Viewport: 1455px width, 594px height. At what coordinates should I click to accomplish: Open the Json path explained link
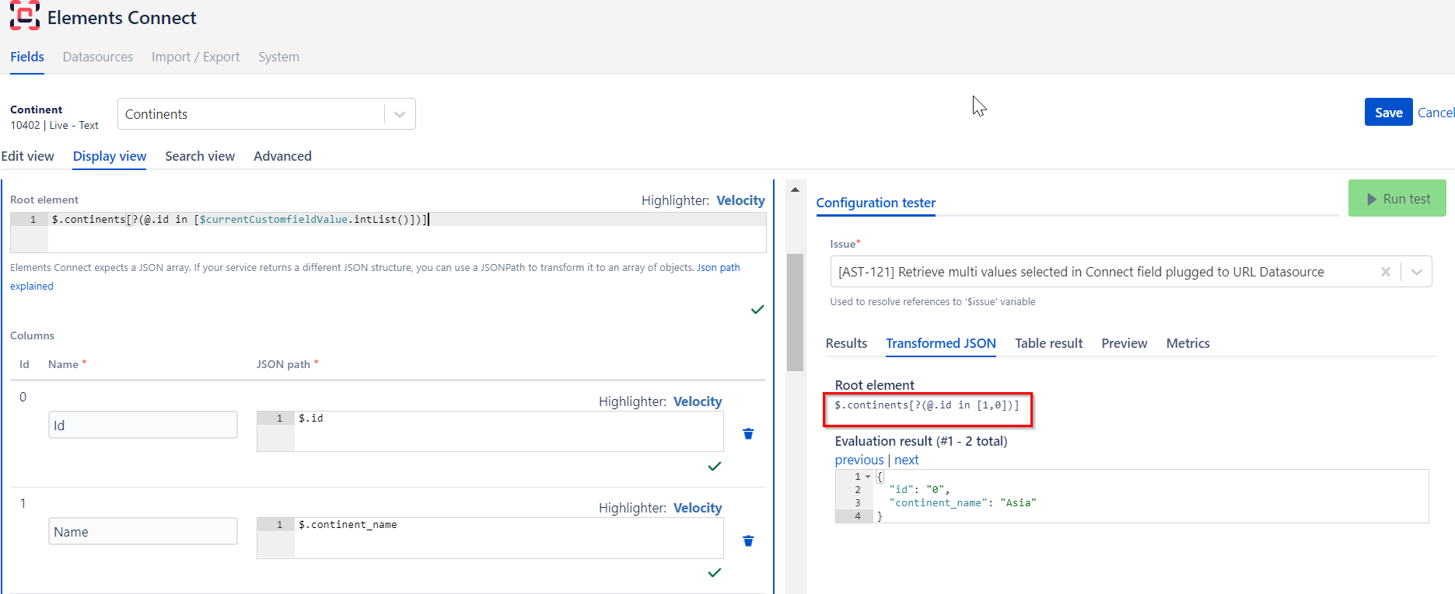tap(718, 268)
